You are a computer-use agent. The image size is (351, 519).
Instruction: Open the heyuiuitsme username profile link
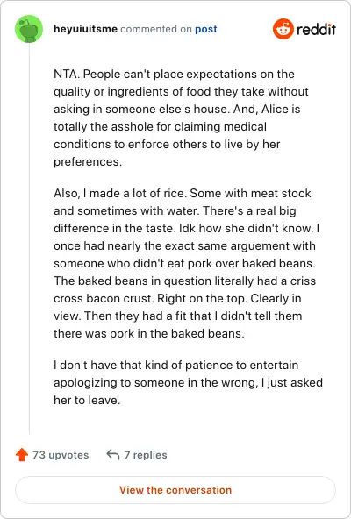85,29
